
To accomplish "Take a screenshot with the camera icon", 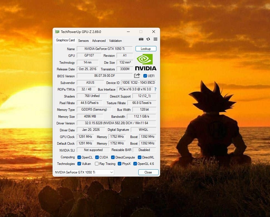I will pyautogui.click(x=141, y=39).
